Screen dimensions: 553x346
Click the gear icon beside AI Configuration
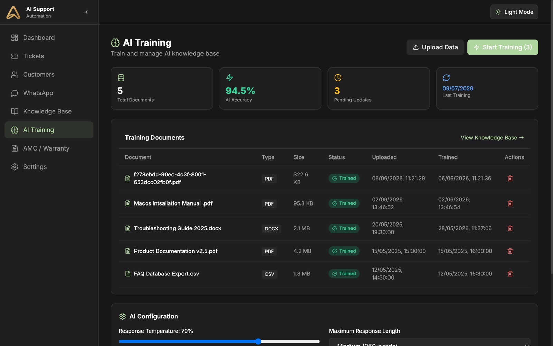[122, 316]
